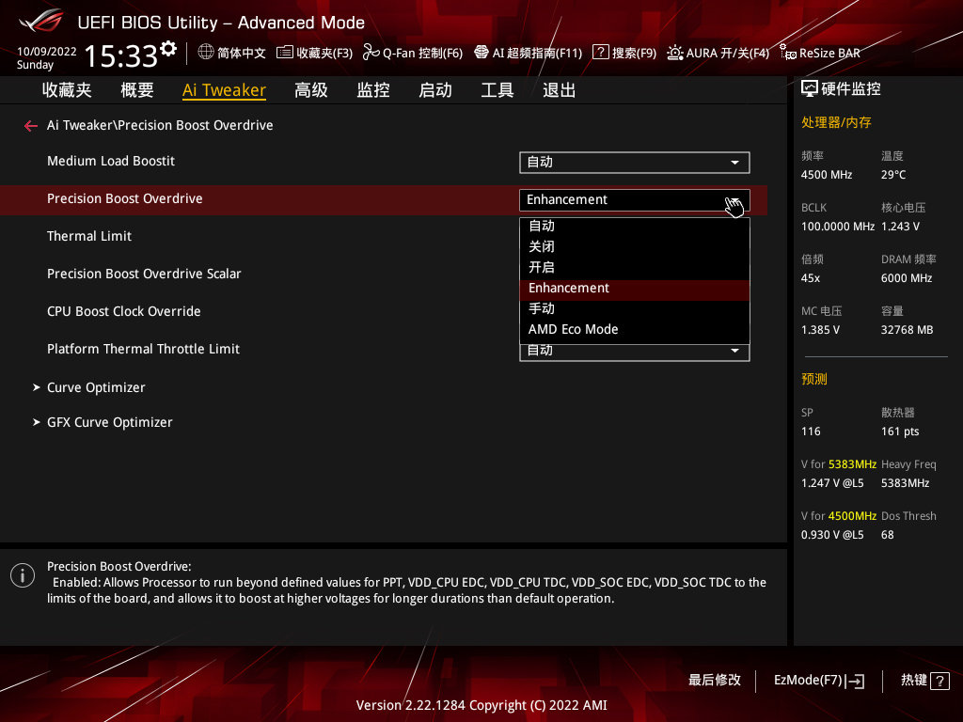Switch language via 简体中文 label
Image resolution: width=963 pixels, height=722 pixels.
pyautogui.click(x=242, y=53)
